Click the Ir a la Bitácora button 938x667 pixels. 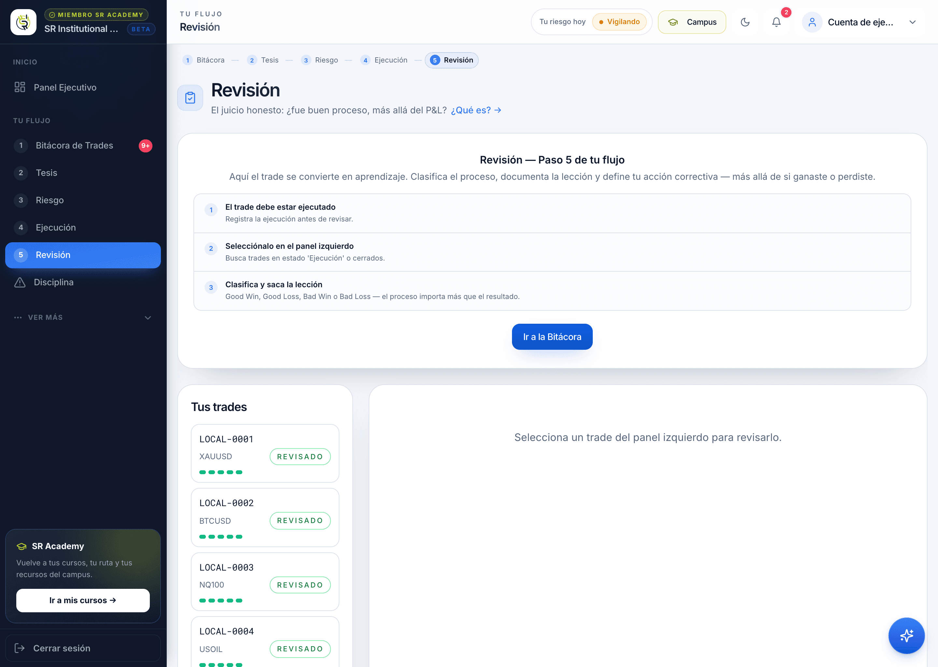coord(552,337)
